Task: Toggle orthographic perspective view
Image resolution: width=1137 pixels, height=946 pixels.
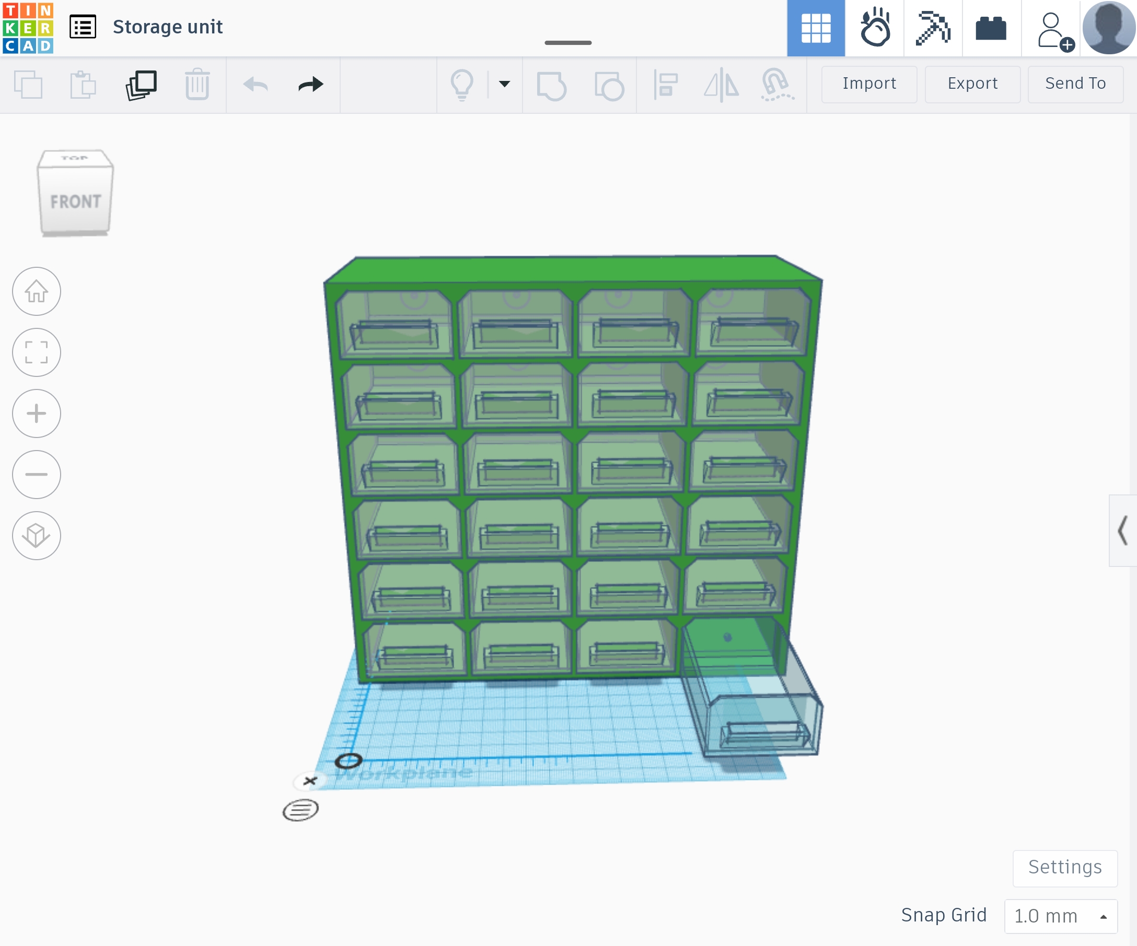Action: [x=36, y=536]
